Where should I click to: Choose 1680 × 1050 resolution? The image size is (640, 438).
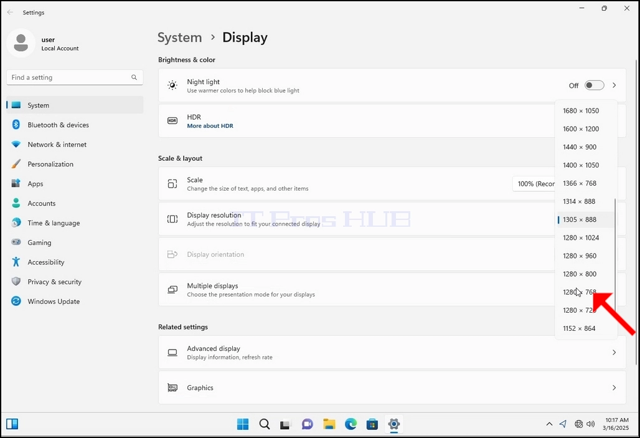(585, 111)
